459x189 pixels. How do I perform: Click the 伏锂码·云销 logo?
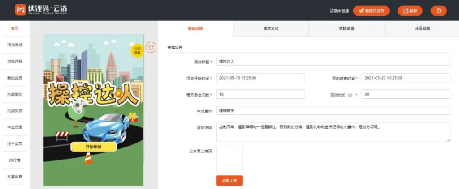pos(42,10)
